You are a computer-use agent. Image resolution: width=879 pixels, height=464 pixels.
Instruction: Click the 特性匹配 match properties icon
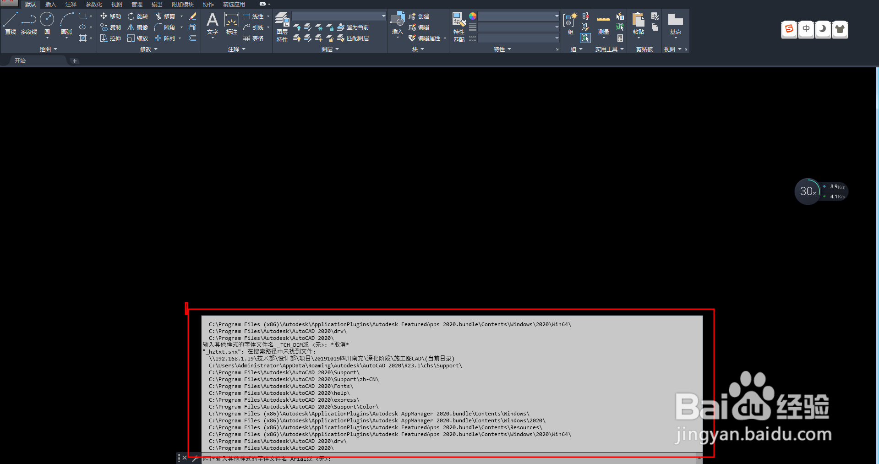pos(459,27)
